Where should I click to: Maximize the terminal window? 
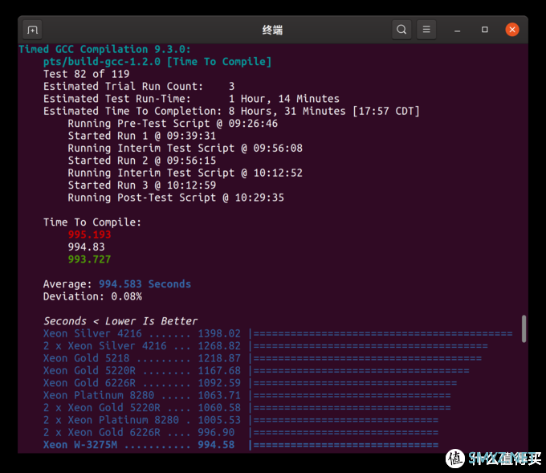click(x=485, y=30)
